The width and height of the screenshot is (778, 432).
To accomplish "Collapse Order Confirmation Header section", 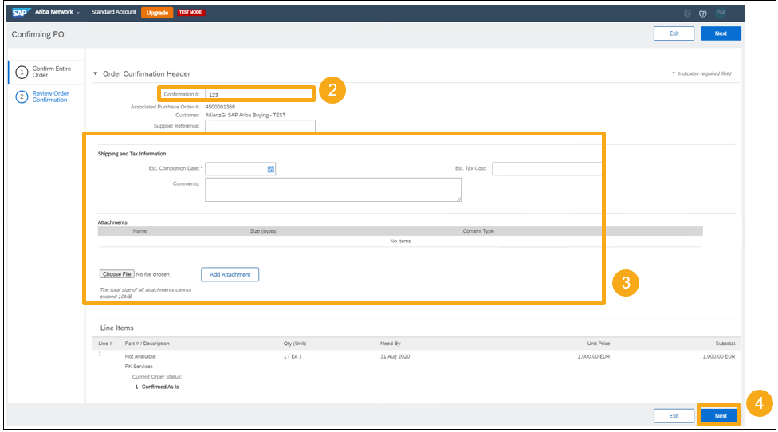I will 96,73.
